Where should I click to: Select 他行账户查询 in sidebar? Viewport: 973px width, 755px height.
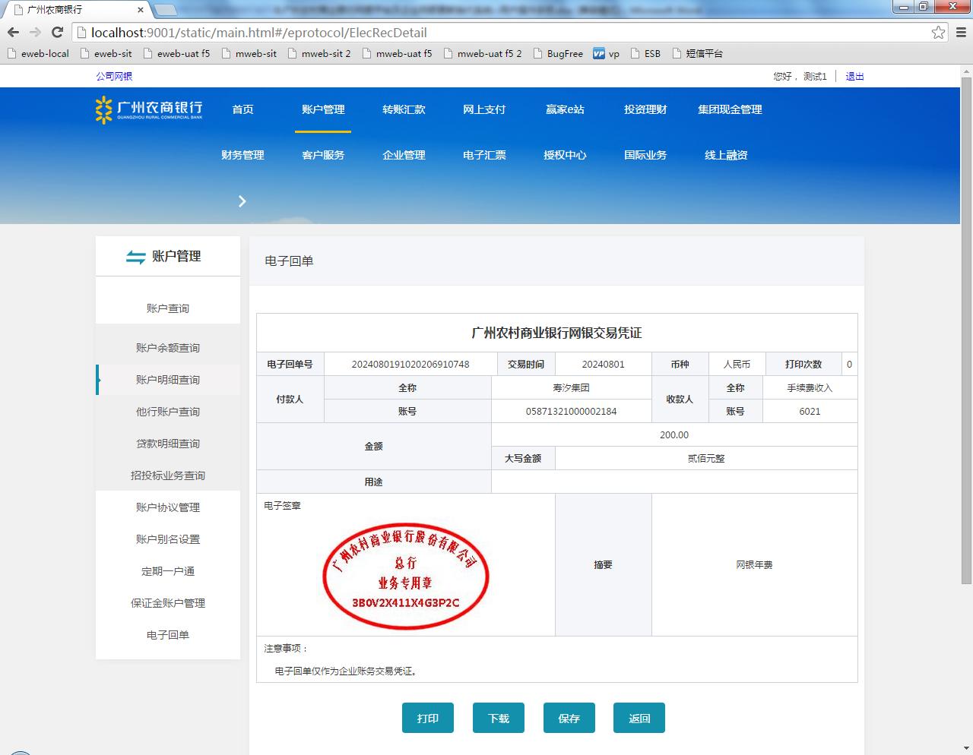[x=168, y=412]
